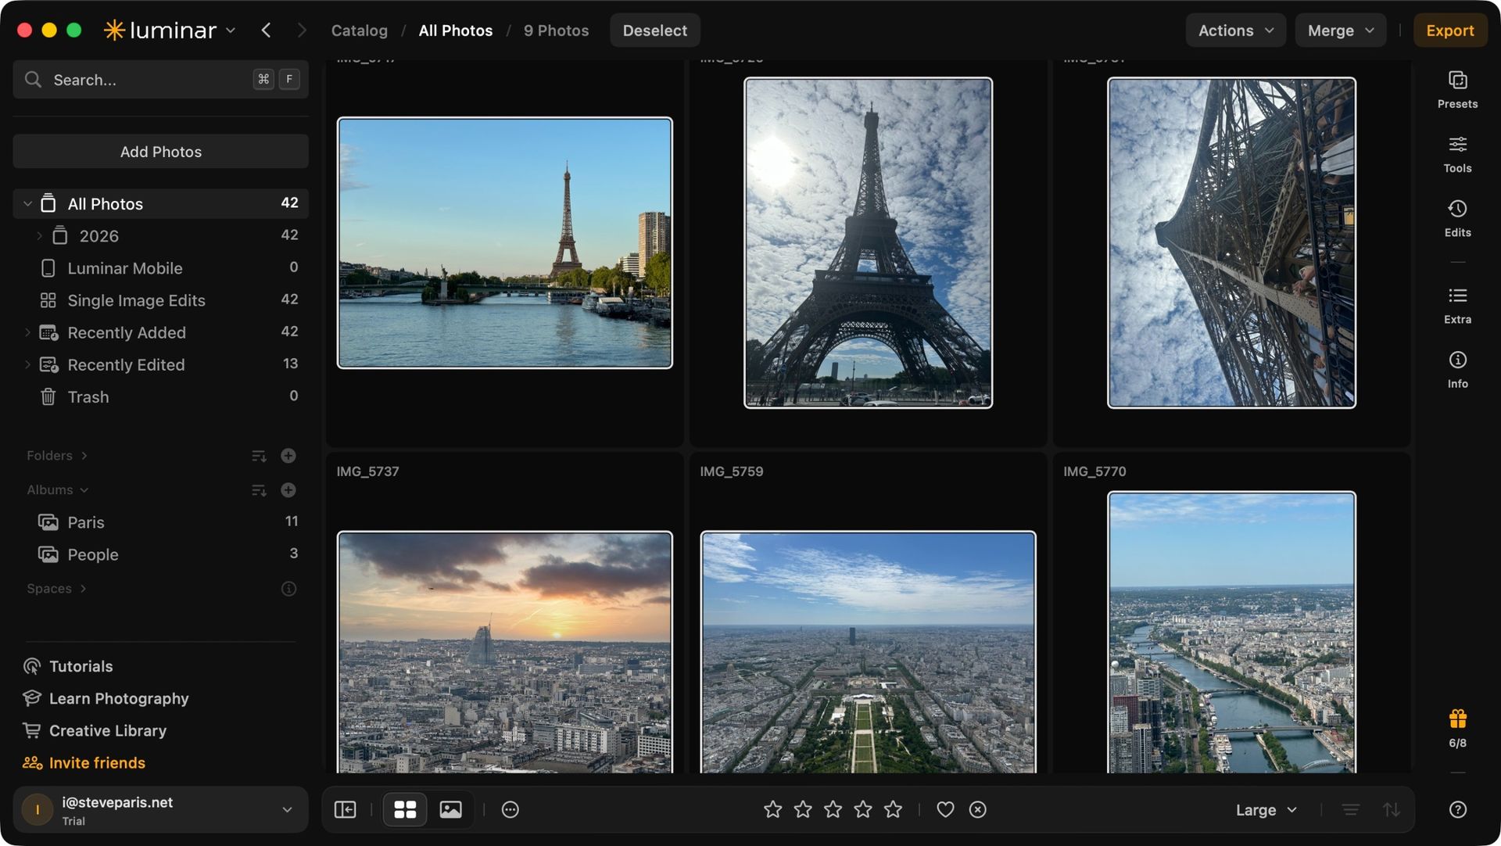The height and width of the screenshot is (846, 1501).
Task: Expand the 2026 folder
Action: [39, 236]
